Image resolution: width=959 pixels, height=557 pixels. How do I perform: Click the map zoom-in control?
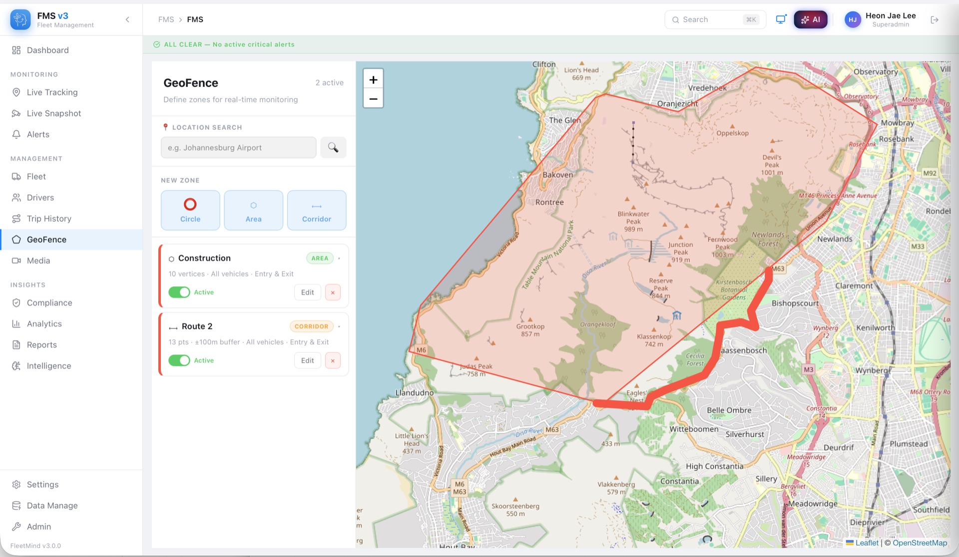(x=373, y=79)
